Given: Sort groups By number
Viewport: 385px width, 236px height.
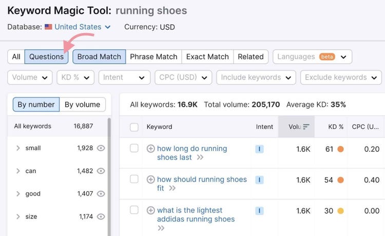Looking at the screenshot, I should click(36, 105).
